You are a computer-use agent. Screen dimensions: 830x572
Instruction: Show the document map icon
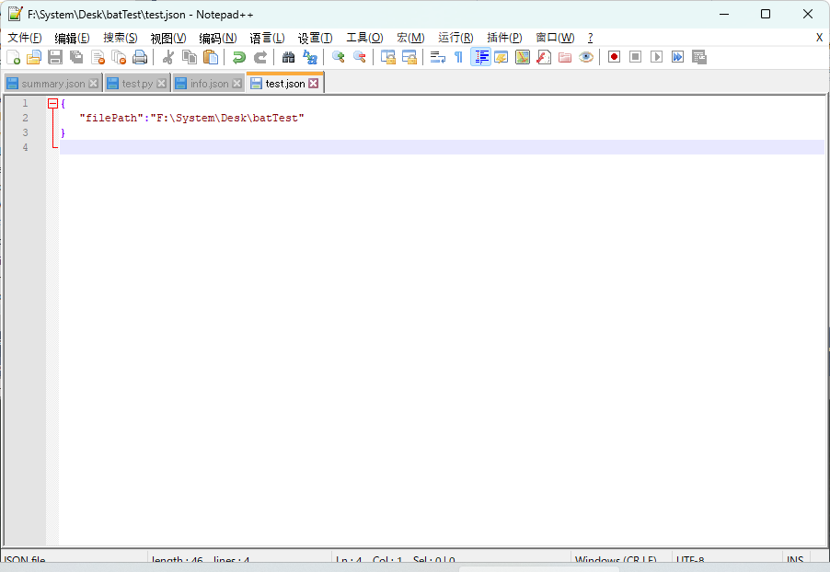tap(523, 57)
